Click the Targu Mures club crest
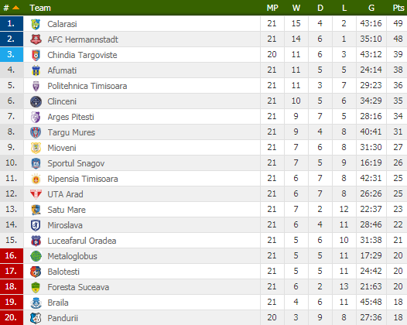Image resolution: width=407 pixels, height=325 pixels. [36, 132]
